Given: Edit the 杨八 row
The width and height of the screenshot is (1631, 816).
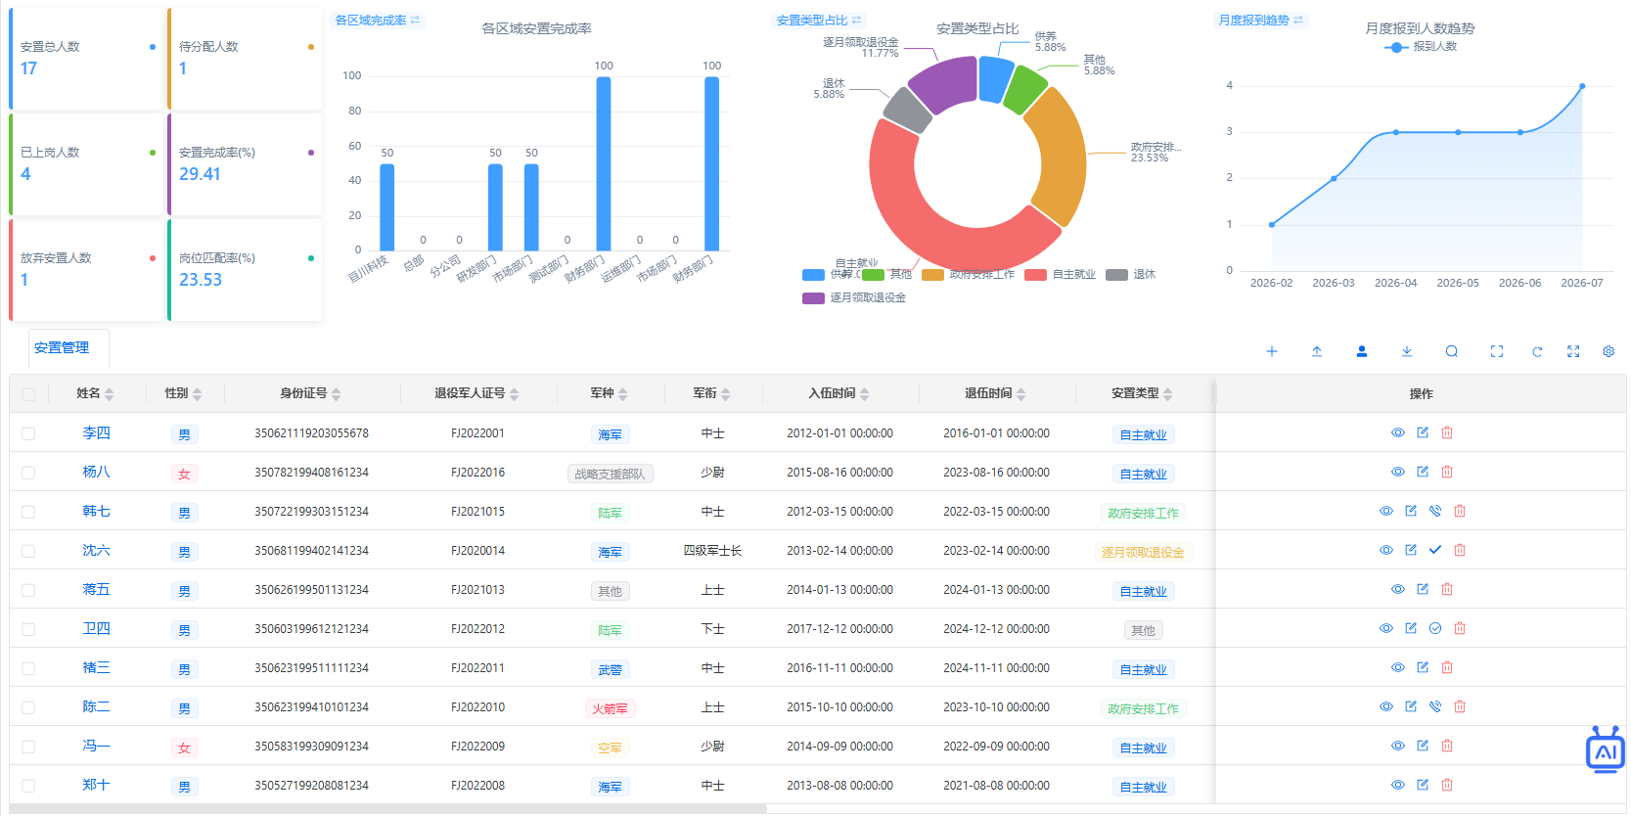Looking at the screenshot, I should click(1423, 472).
